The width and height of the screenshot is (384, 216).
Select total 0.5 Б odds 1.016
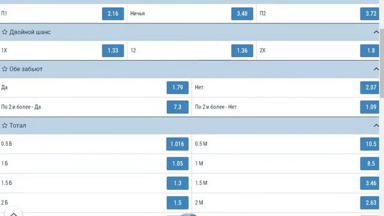click(x=178, y=144)
